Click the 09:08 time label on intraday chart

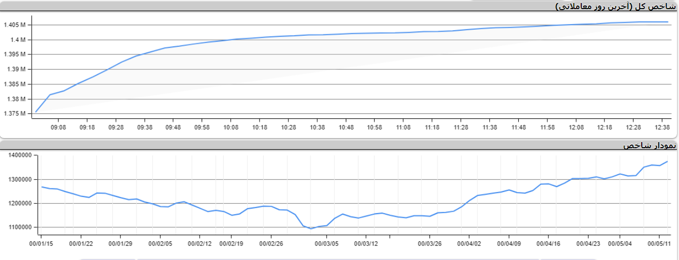click(58, 128)
